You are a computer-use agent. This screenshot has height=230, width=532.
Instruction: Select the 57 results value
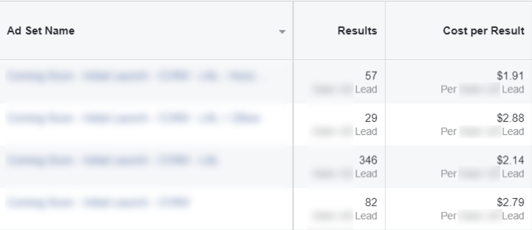[371, 76]
